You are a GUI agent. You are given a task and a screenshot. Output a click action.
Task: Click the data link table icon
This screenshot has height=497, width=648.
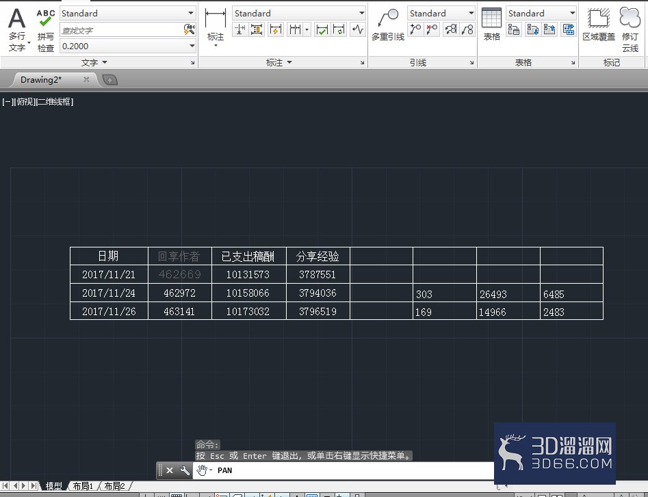pos(569,29)
